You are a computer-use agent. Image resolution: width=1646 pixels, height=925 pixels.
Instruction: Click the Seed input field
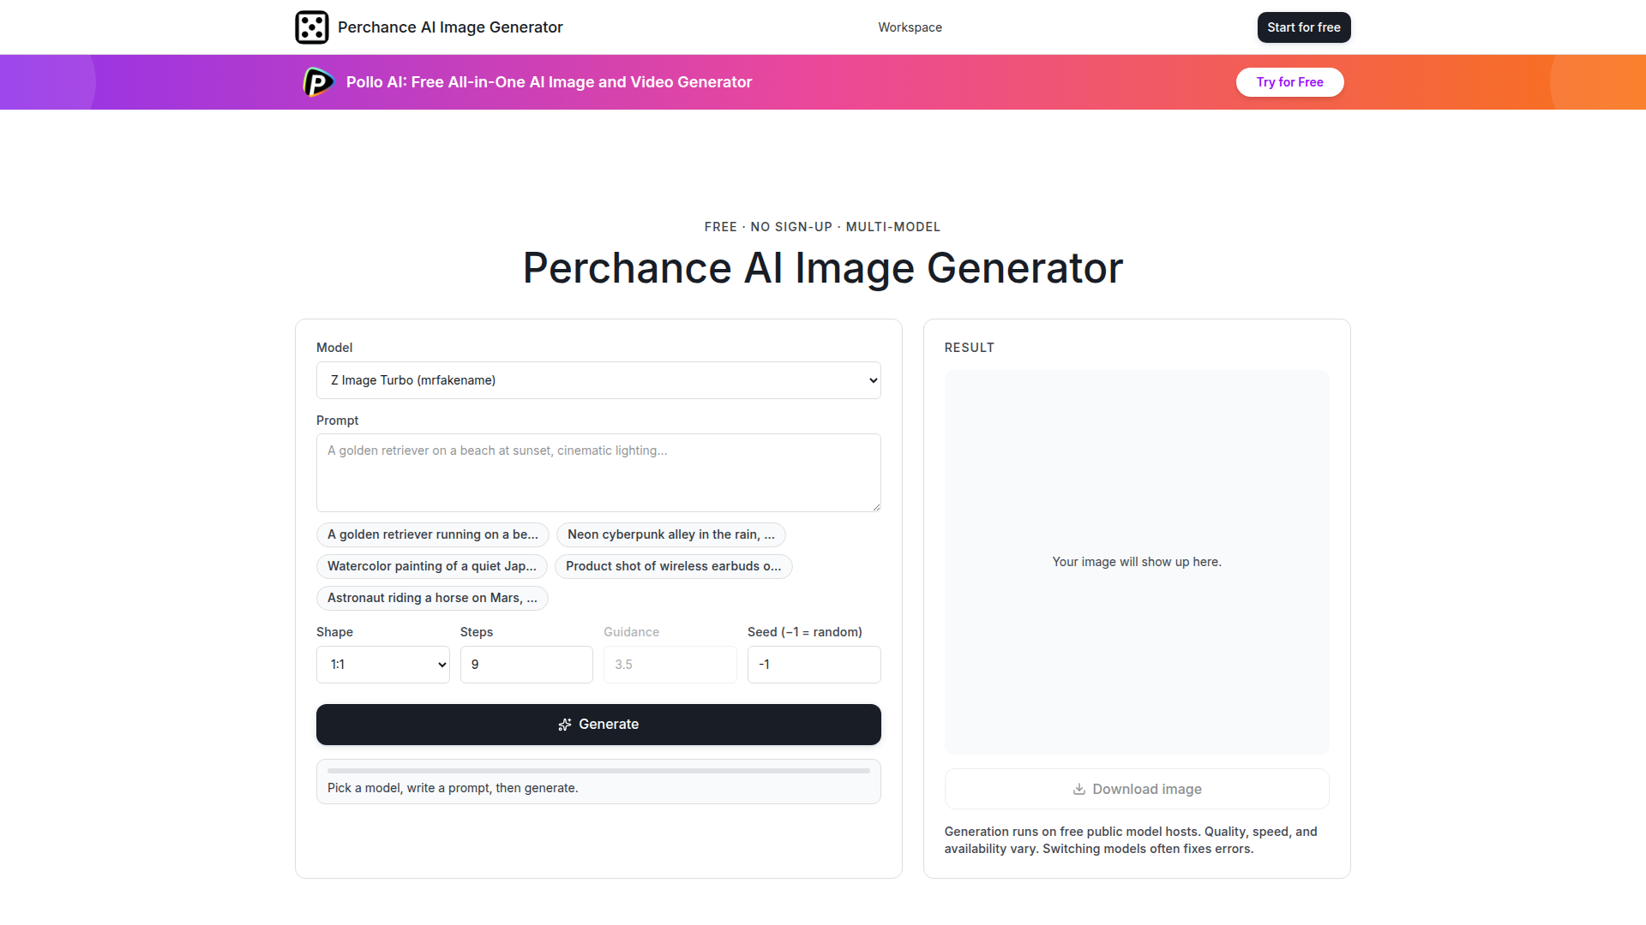tap(814, 665)
